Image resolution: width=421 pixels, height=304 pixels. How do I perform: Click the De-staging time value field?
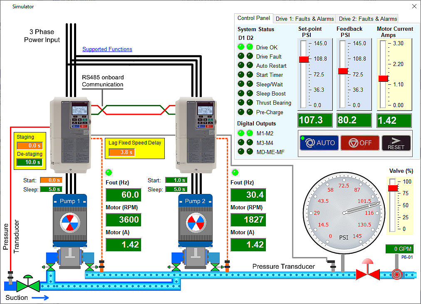[29, 162]
